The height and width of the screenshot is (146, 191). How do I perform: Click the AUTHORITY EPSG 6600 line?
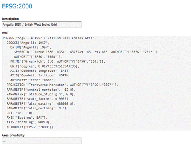coord(38,57)
